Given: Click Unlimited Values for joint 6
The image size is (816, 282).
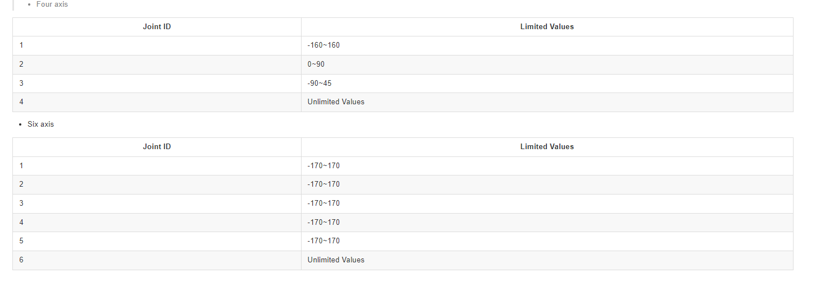Looking at the screenshot, I should click(x=336, y=260).
